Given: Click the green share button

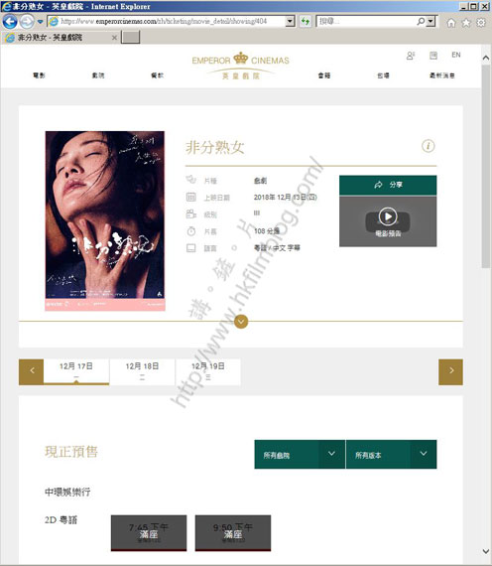Looking at the screenshot, I should [x=388, y=185].
